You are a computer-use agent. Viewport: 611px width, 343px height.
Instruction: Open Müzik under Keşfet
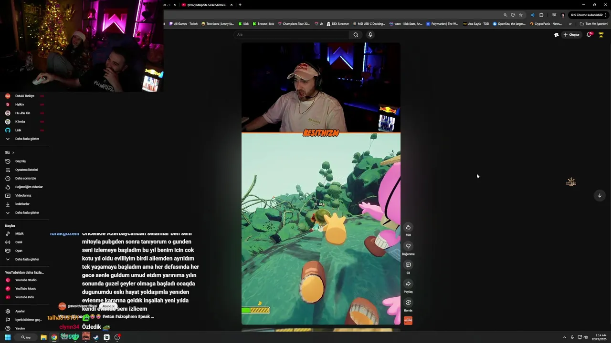[x=25, y=233]
